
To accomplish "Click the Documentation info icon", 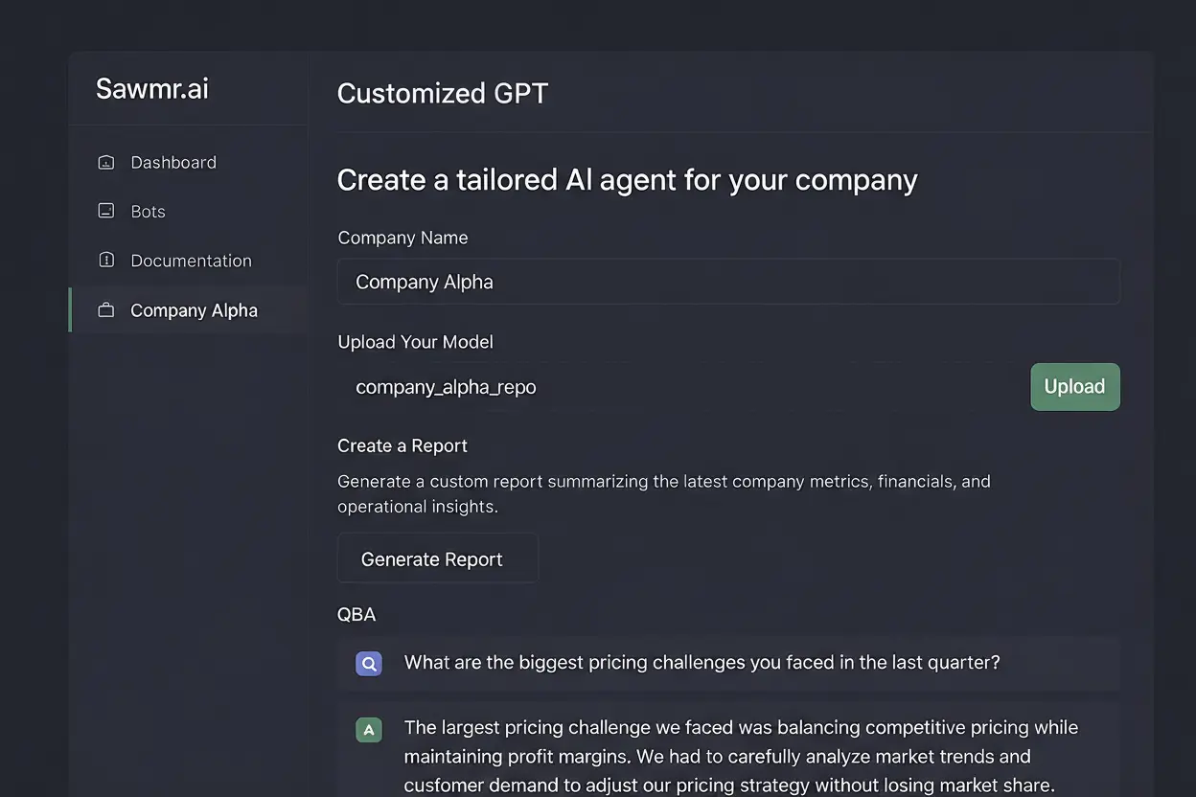I will 105,260.
